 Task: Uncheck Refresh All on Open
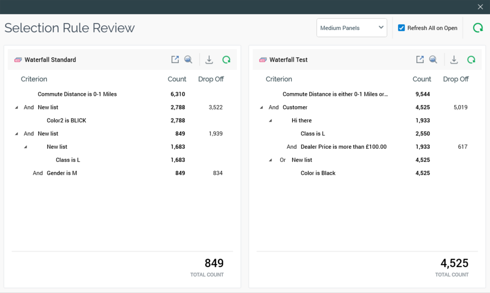[401, 28]
